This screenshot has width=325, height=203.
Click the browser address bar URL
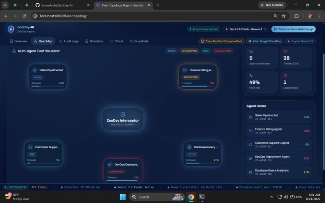coord(63,16)
